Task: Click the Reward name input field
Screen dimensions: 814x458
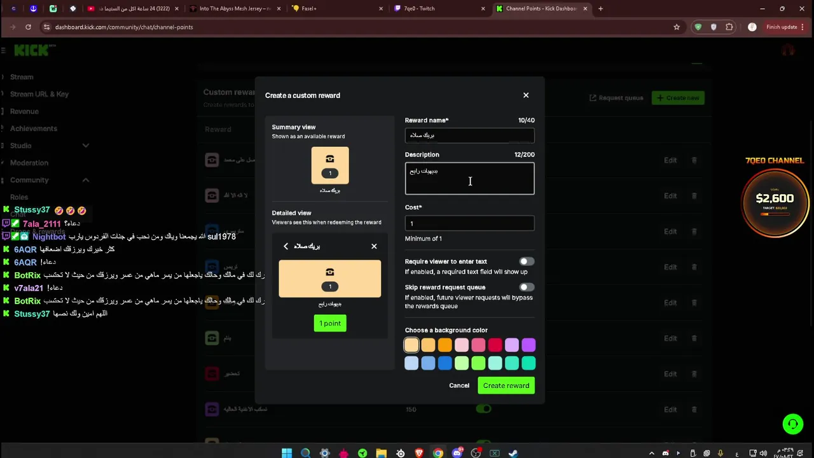Action: click(x=469, y=135)
